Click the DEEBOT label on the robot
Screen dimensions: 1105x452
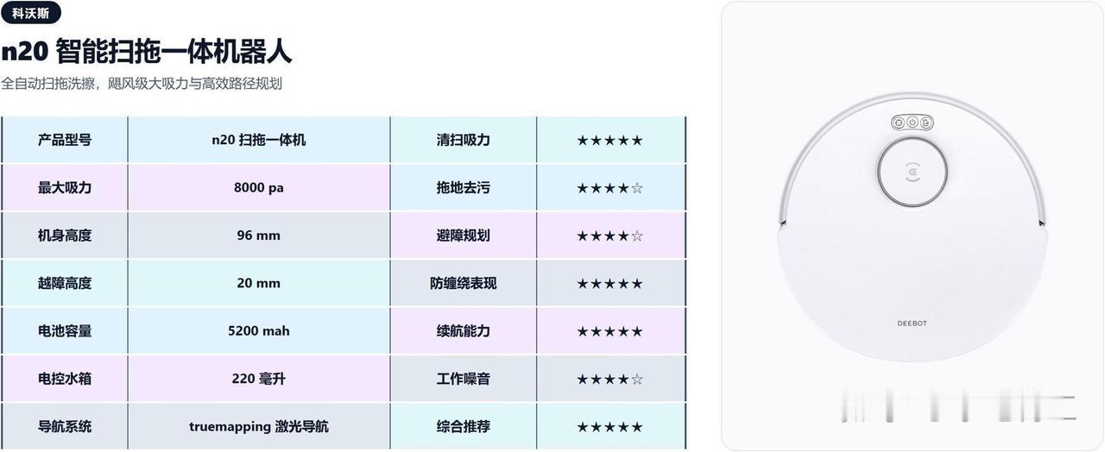click(912, 323)
